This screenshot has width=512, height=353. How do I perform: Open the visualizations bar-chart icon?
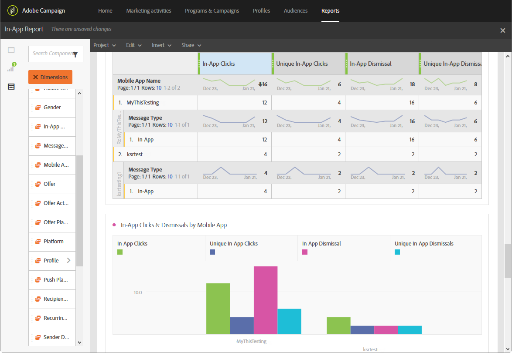click(x=11, y=68)
